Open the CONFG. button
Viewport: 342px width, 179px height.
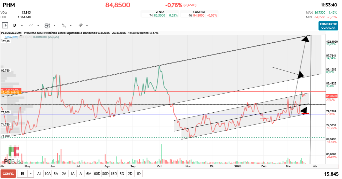click(8, 174)
